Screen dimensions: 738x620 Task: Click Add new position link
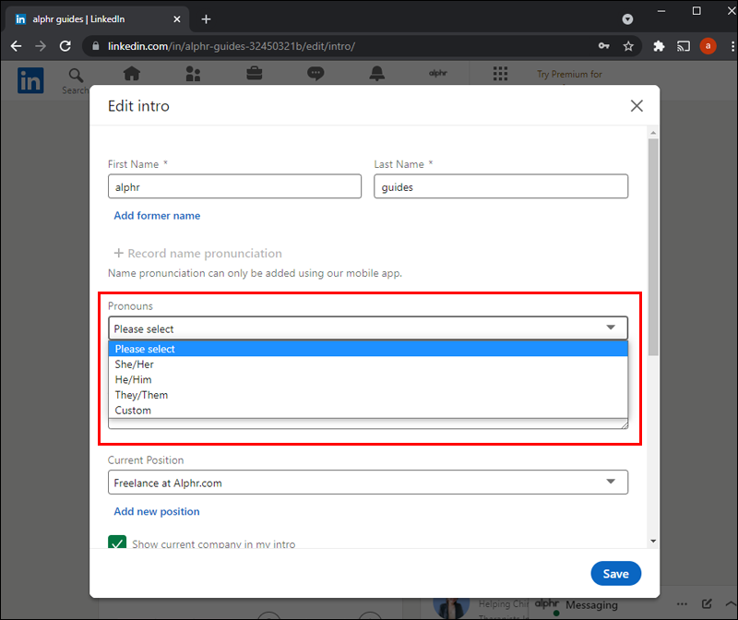(x=157, y=512)
